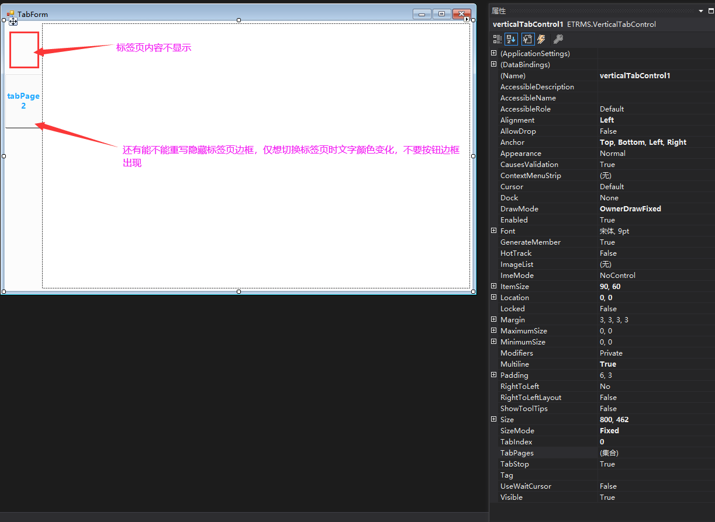This screenshot has height=522, width=715.
Task: Expand the Location property
Action: (x=494, y=297)
